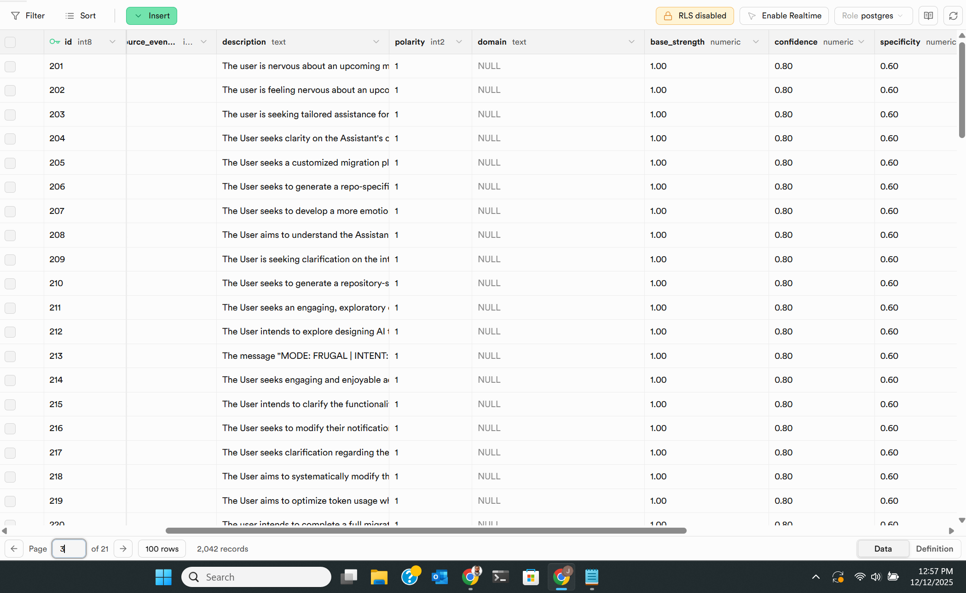Open the API docs book icon
Image resolution: width=966 pixels, height=593 pixels.
point(928,15)
